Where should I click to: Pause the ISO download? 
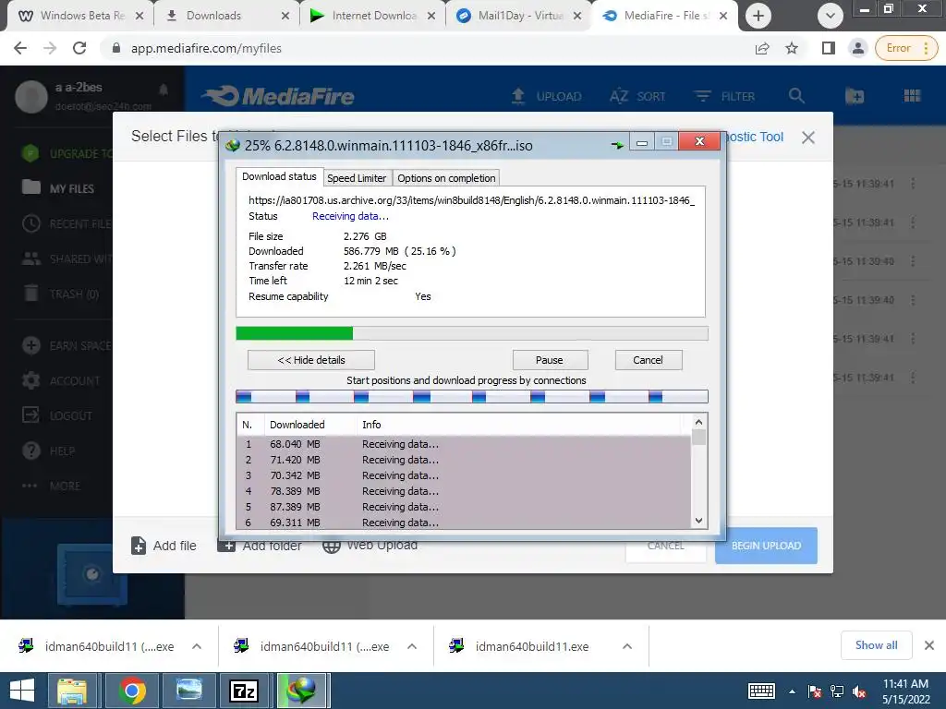pyautogui.click(x=550, y=360)
